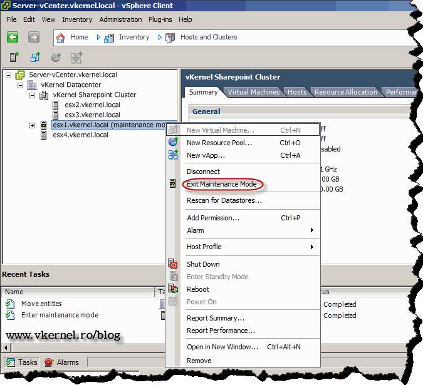
Task: Click the arrow before Hosts and Clusters
Action: tap(160, 37)
